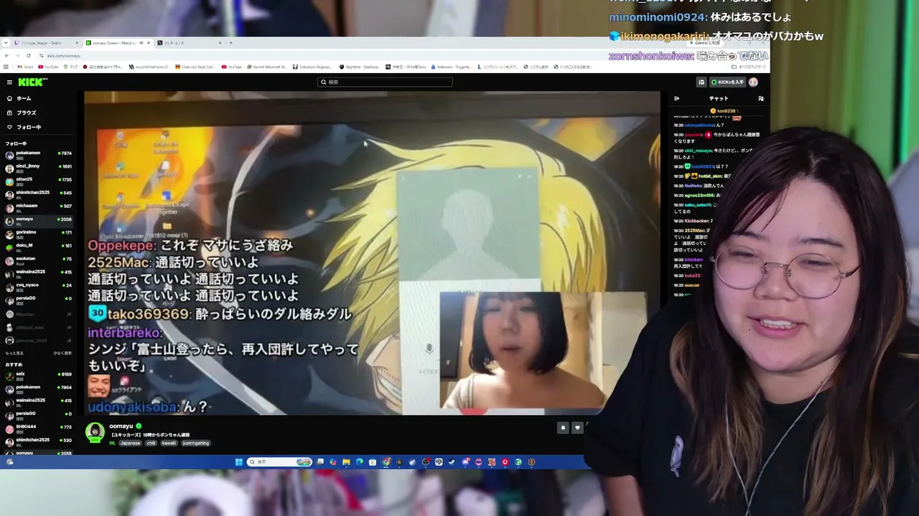Open Recent Minecraft Skins bookmark

pyautogui.click(x=267, y=67)
